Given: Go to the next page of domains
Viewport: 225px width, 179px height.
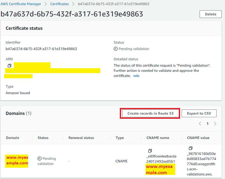Looking at the screenshot, I should [x=215, y=124].
